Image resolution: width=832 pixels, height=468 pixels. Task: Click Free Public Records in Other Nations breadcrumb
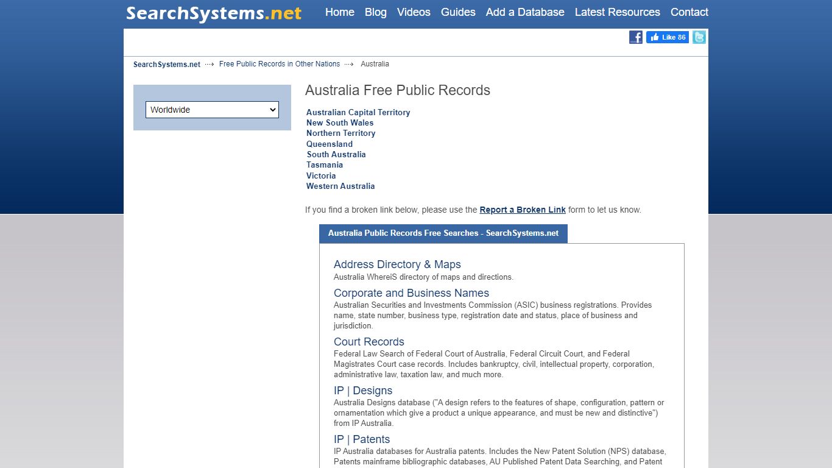tap(280, 64)
